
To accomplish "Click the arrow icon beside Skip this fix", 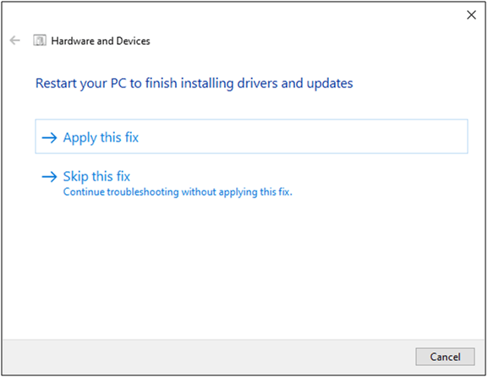I will (x=49, y=177).
